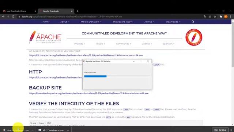This screenshot has width=234, height=132.
Task: Open the backup site downloads.apache.org link
Action: [x=88, y=93]
